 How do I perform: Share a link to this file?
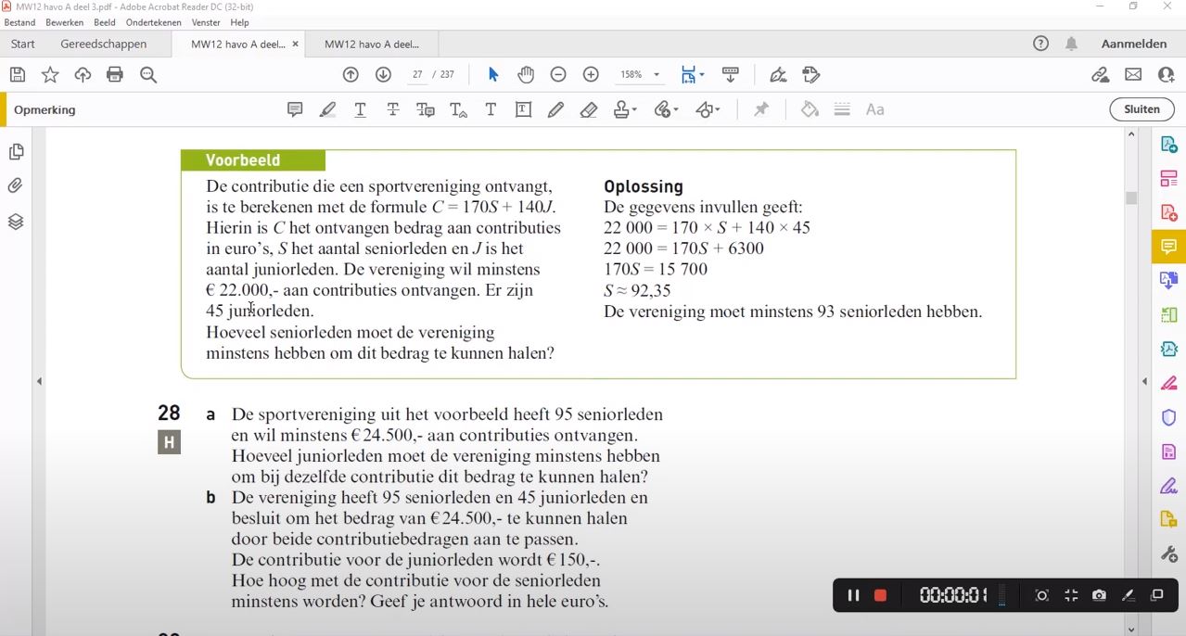(x=1100, y=75)
